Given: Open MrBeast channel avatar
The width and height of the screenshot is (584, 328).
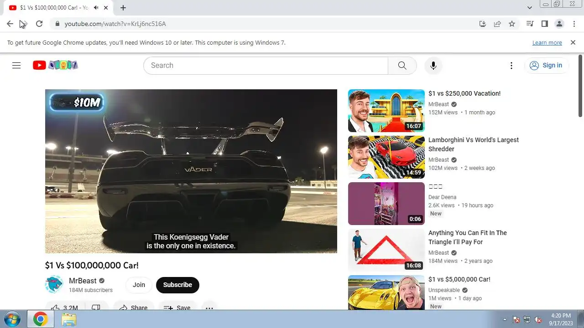Looking at the screenshot, I should (54, 285).
